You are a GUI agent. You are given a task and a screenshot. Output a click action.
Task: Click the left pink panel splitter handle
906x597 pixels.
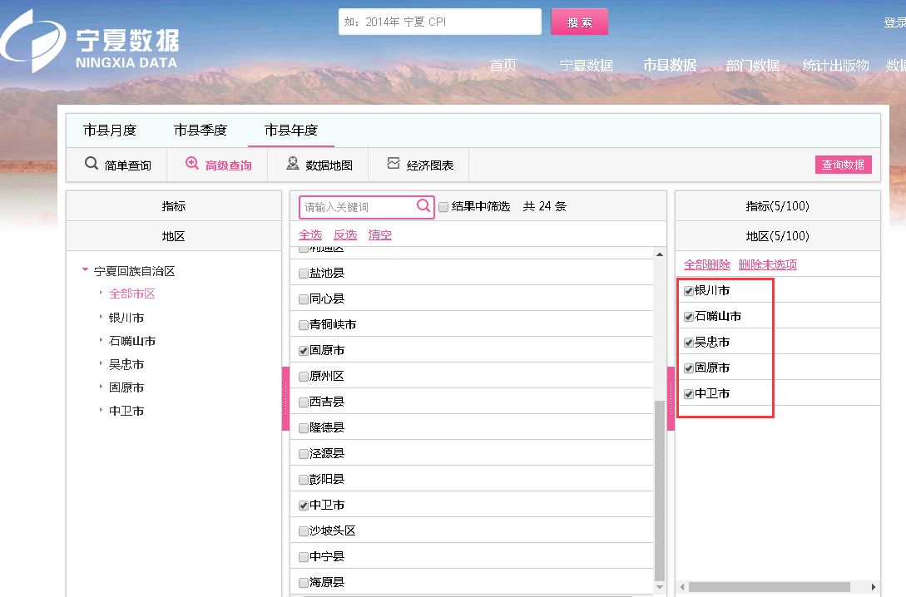click(x=285, y=398)
